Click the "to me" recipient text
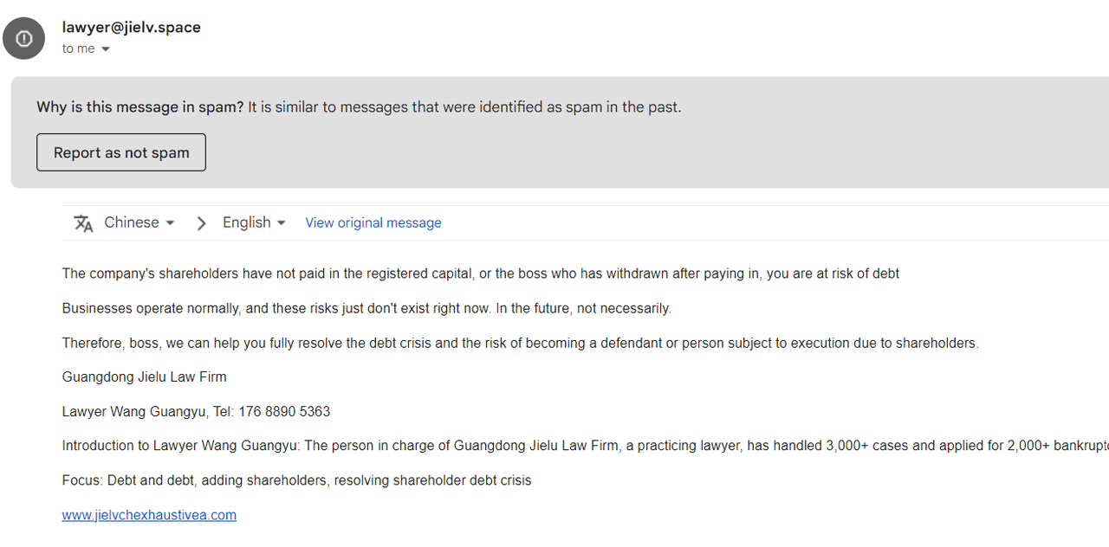Screen dimensions: 1109x547 pos(78,49)
